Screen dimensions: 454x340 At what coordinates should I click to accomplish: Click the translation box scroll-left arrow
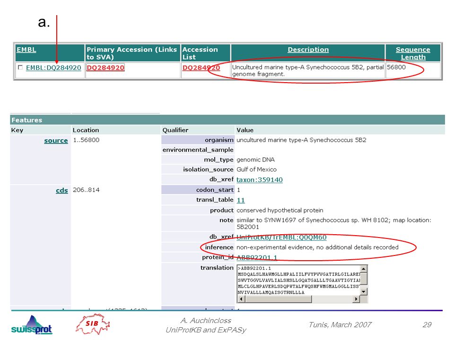[x=241, y=299]
